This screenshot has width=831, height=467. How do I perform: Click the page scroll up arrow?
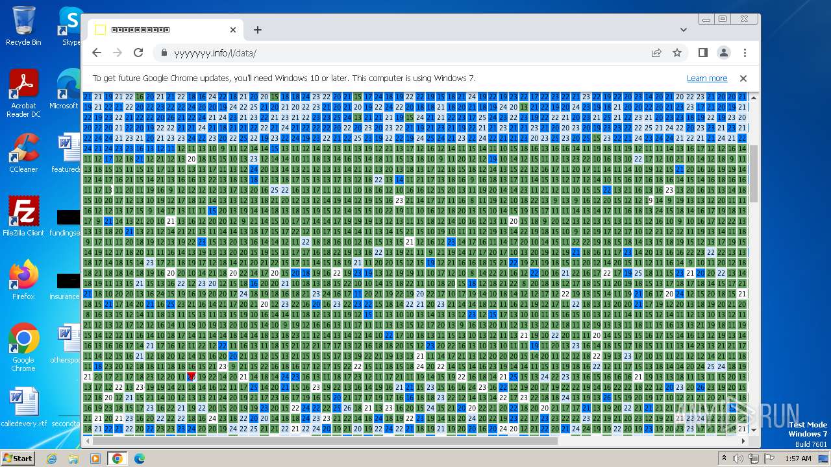(753, 97)
